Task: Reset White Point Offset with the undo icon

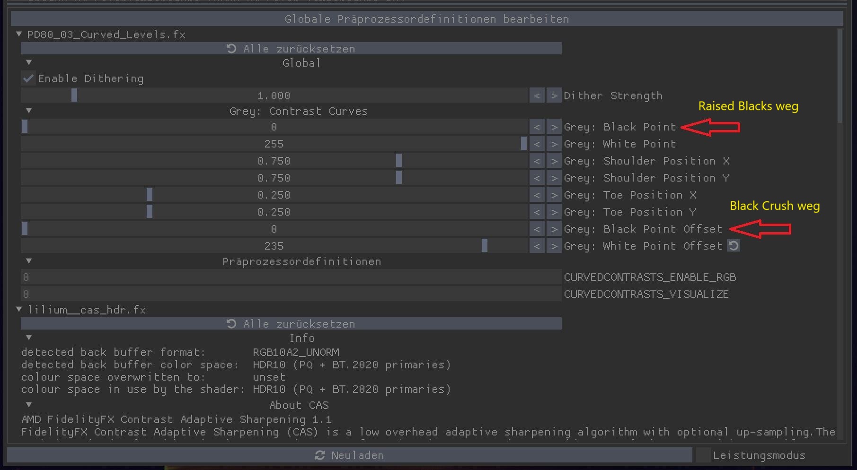Action: coord(733,246)
